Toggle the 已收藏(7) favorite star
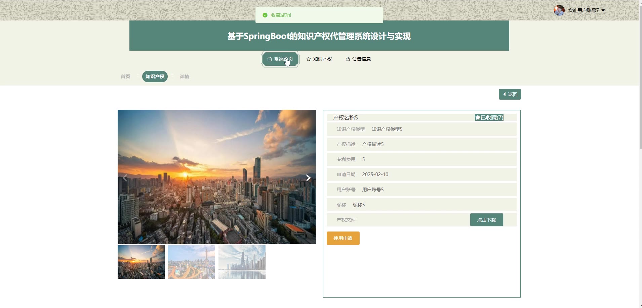642x308 pixels. click(489, 117)
